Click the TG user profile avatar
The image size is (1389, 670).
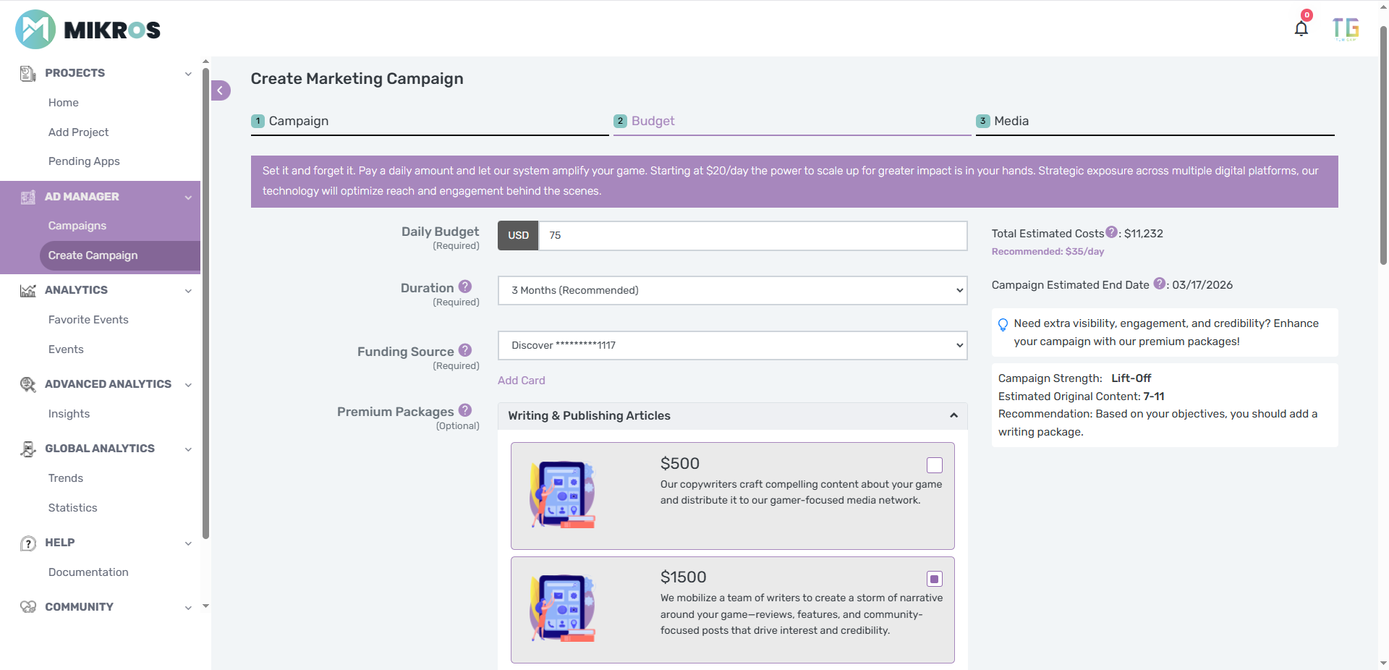pyautogui.click(x=1345, y=29)
